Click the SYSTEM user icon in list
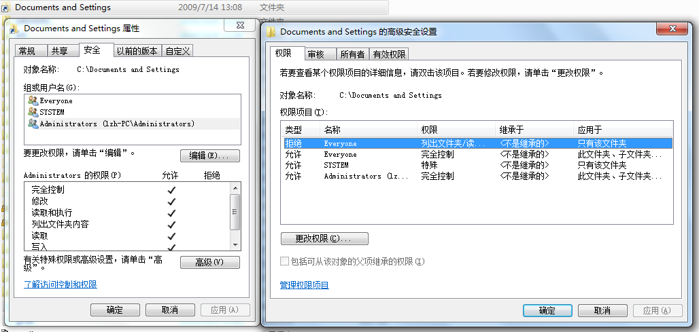Viewport: 699px width, 332px height. tap(33, 112)
